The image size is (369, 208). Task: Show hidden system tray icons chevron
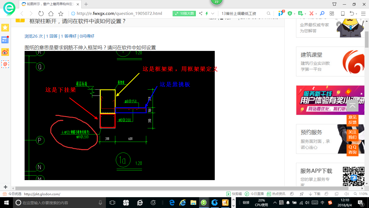[275, 203]
